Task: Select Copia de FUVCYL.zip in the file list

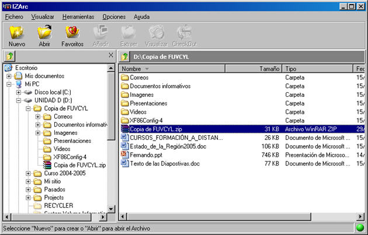Action: pyautogui.click(x=155, y=128)
